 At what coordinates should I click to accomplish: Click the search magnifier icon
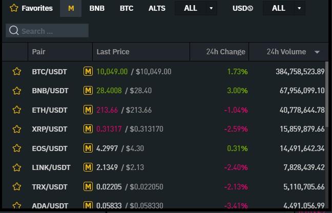14,31
